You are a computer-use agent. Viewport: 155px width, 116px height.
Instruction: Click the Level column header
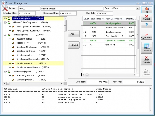86,19
